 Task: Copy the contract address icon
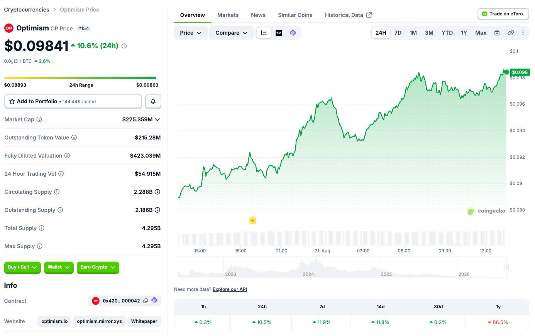[146, 301]
